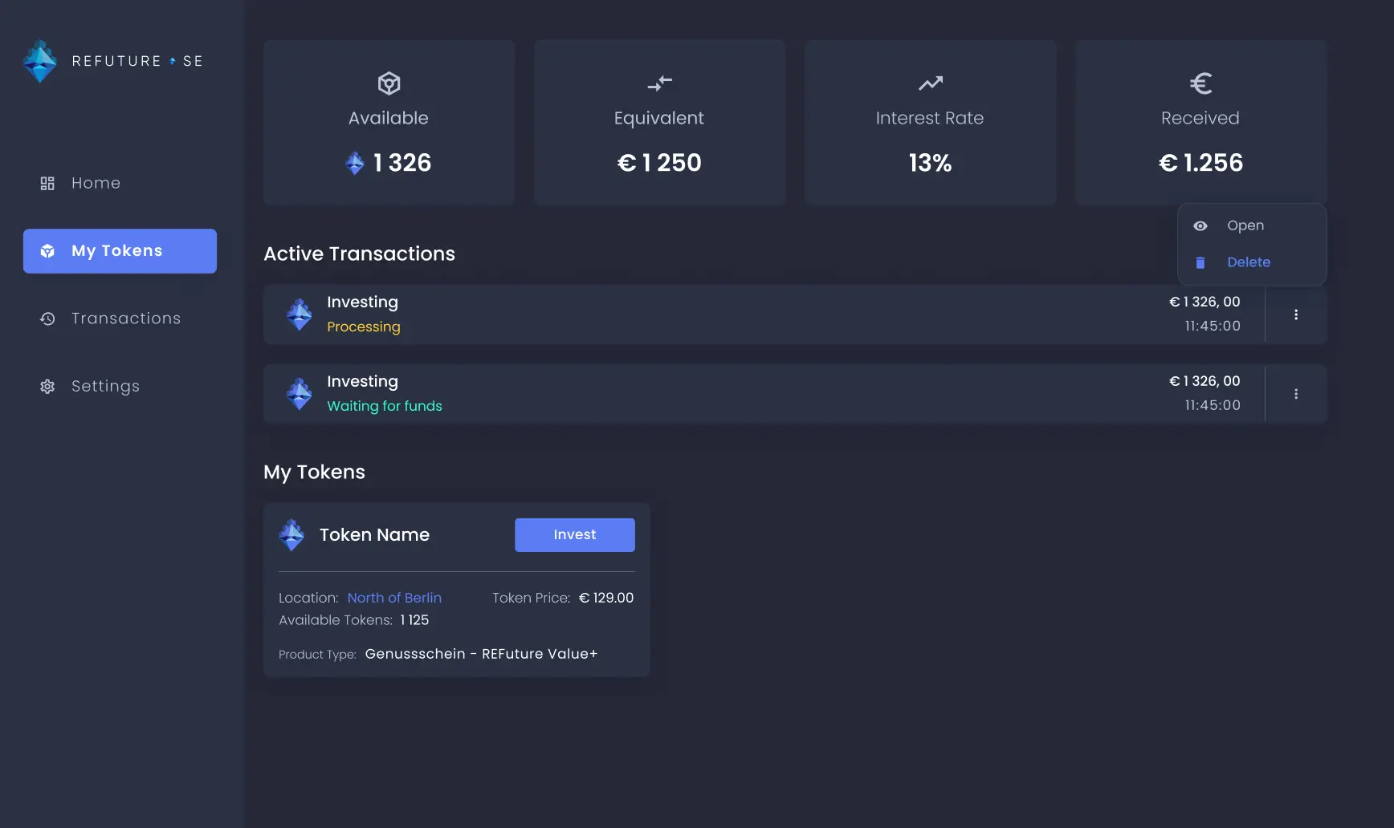The height and width of the screenshot is (828, 1394).
Task: Click the token icon on the Processing transaction
Action: point(299,314)
